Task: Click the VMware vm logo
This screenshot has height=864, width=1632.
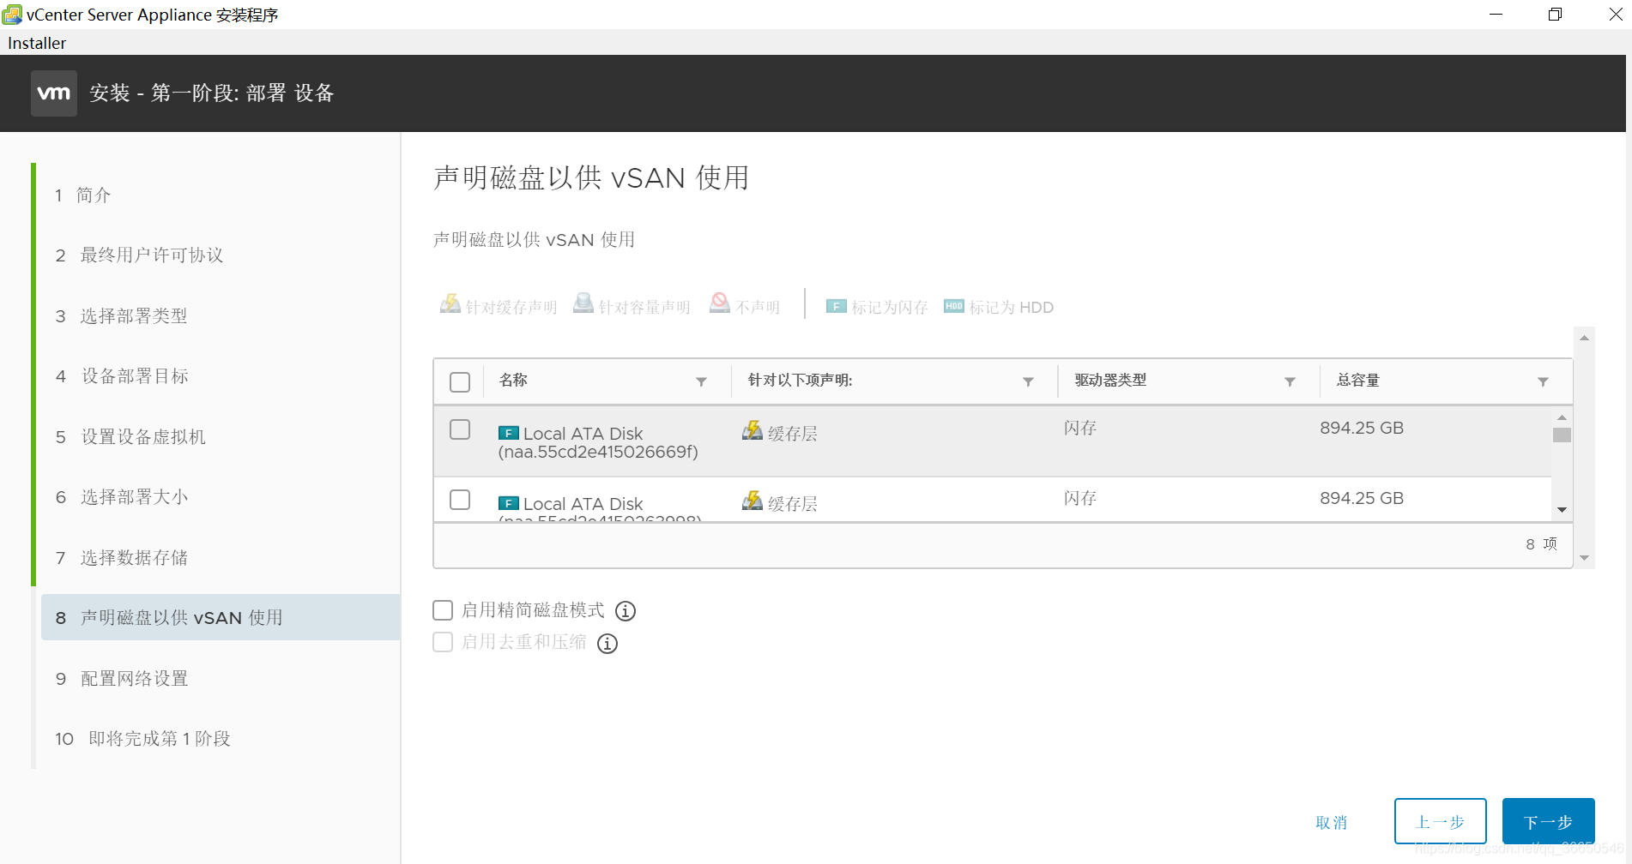Action: pos(54,93)
